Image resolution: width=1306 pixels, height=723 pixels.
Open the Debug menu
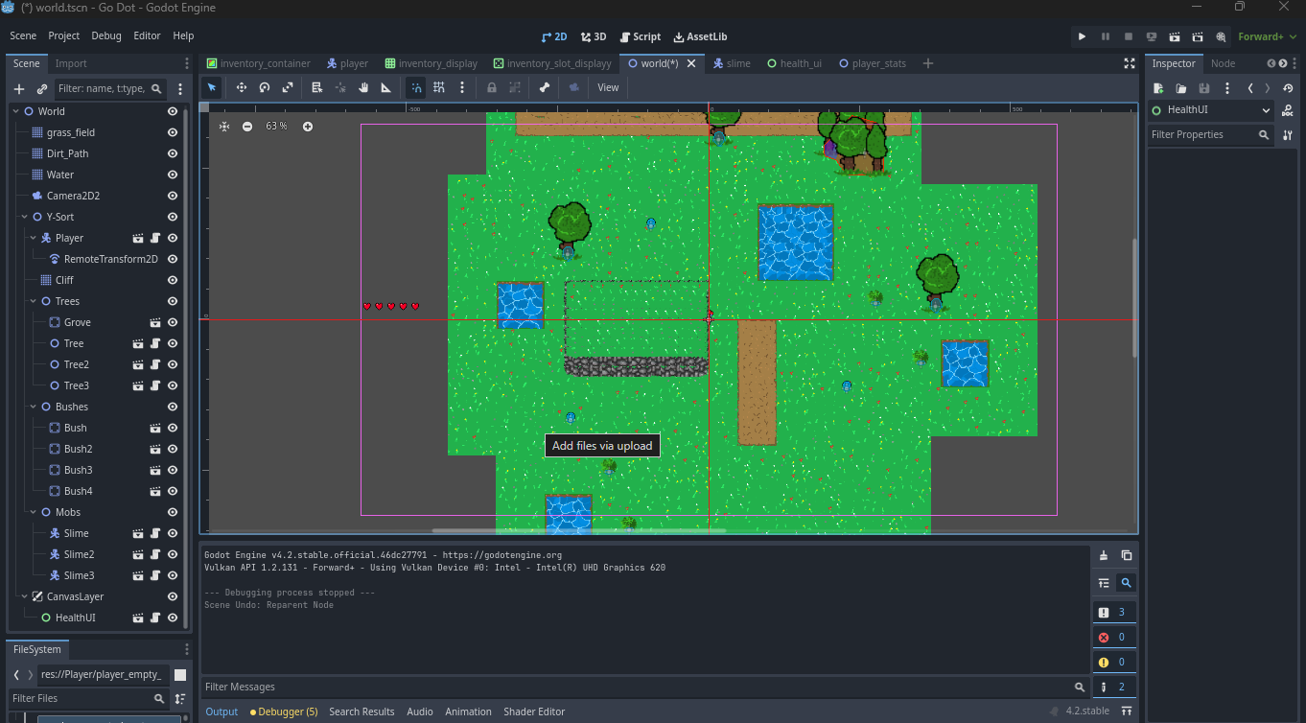[x=105, y=35]
